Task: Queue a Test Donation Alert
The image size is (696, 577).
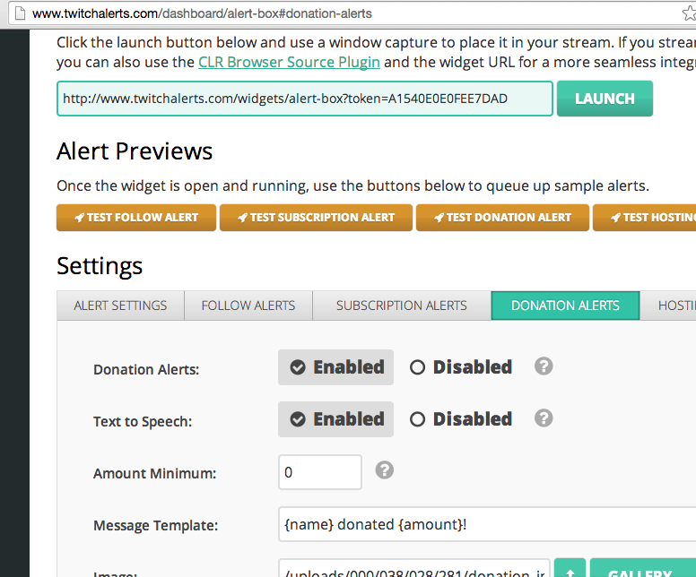Action: [502, 218]
